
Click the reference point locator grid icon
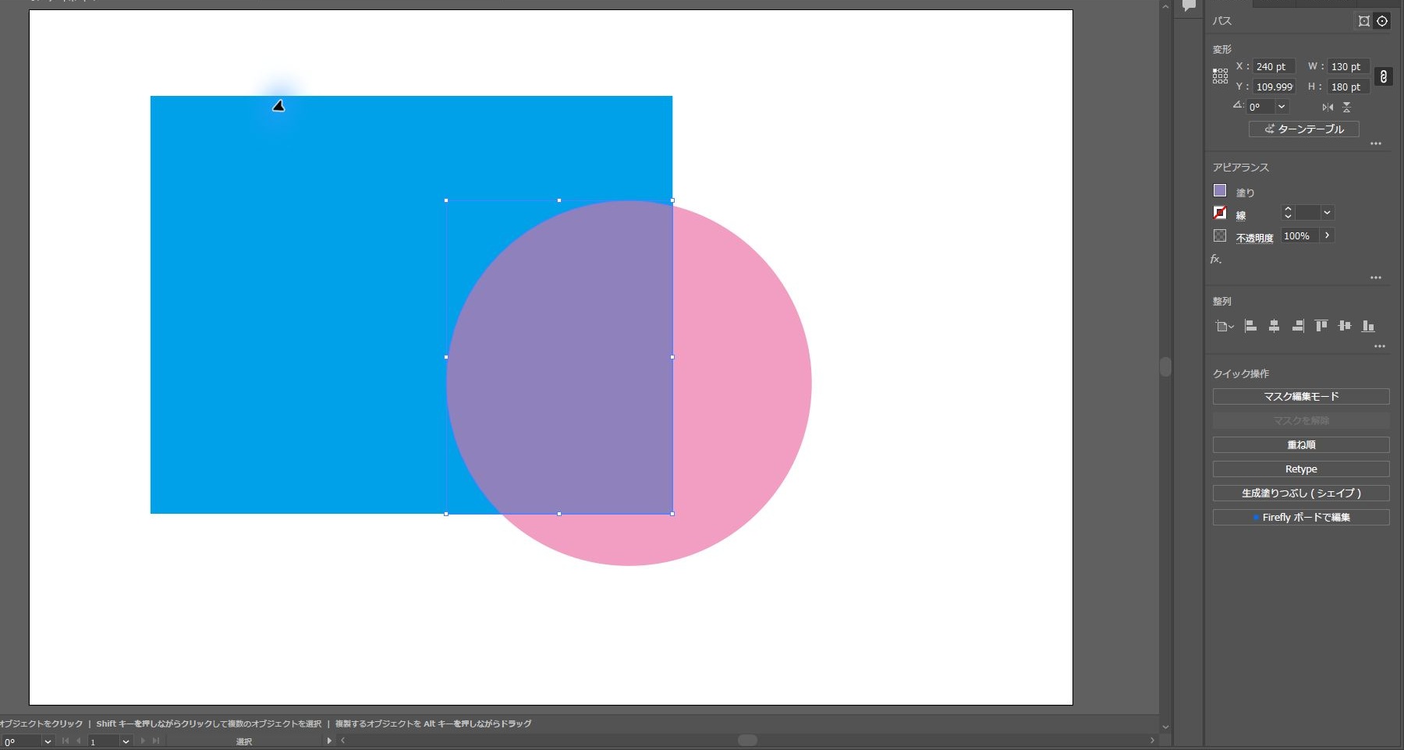click(x=1220, y=76)
